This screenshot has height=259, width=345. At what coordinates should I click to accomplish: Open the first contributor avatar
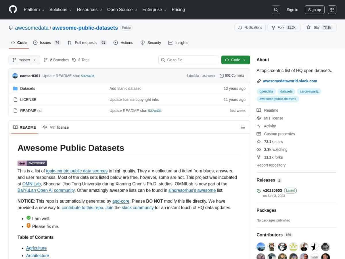tap(261, 247)
